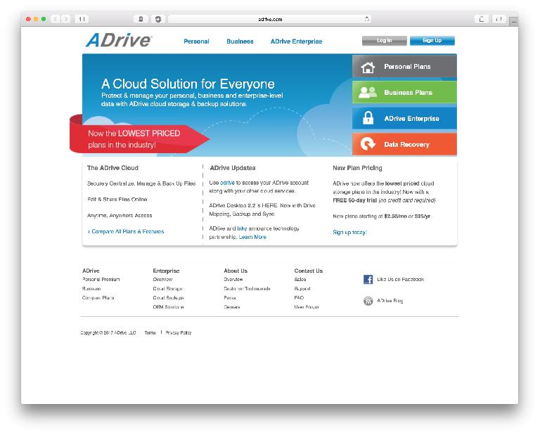Open footer Cloud Storage link

168,289
